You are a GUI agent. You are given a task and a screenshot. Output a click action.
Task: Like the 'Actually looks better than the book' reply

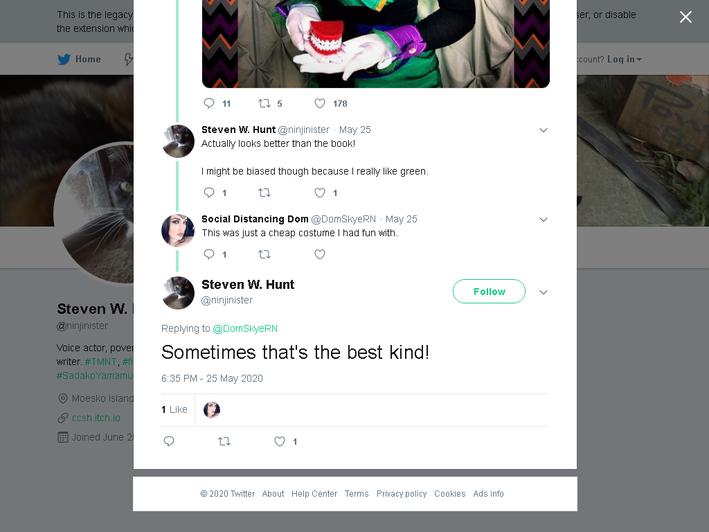coord(320,193)
